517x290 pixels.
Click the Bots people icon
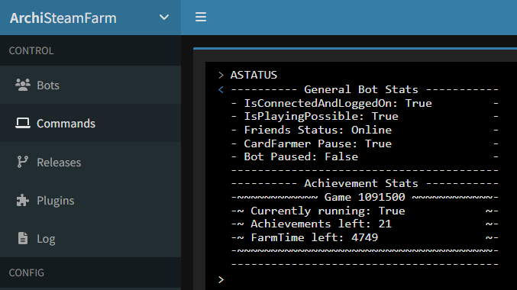tap(23, 85)
